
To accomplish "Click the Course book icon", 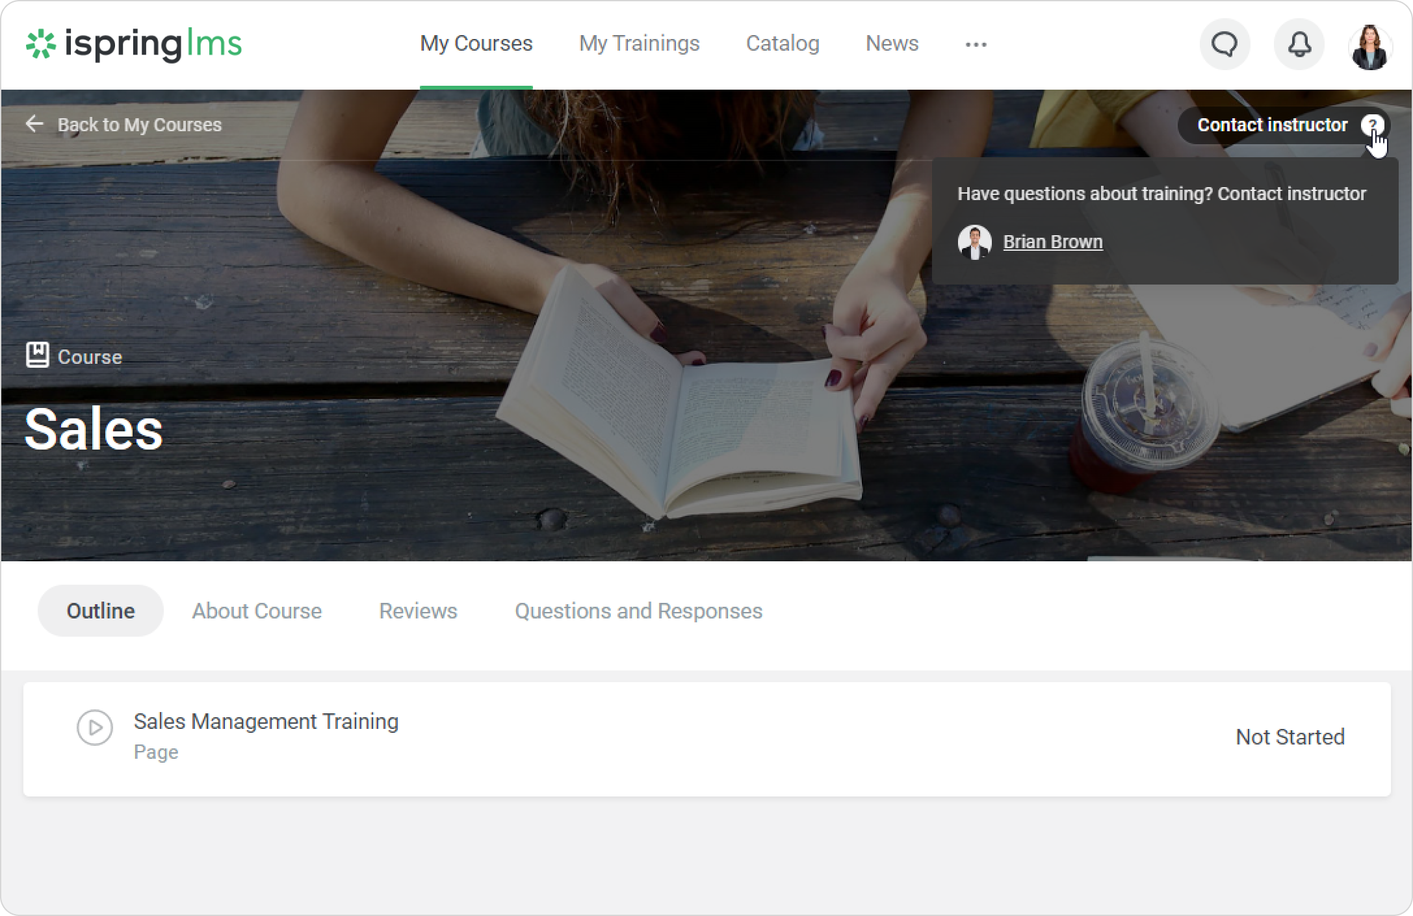I will click(x=37, y=355).
